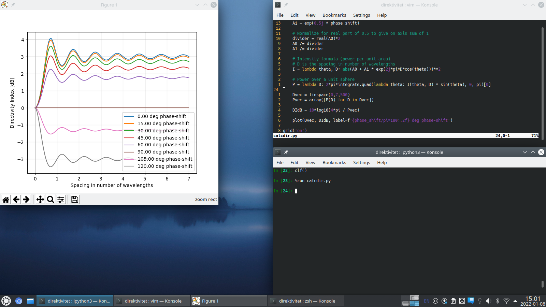Click the 'calcdir.py' vim status line filename
The height and width of the screenshot is (307, 546).
click(x=285, y=136)
